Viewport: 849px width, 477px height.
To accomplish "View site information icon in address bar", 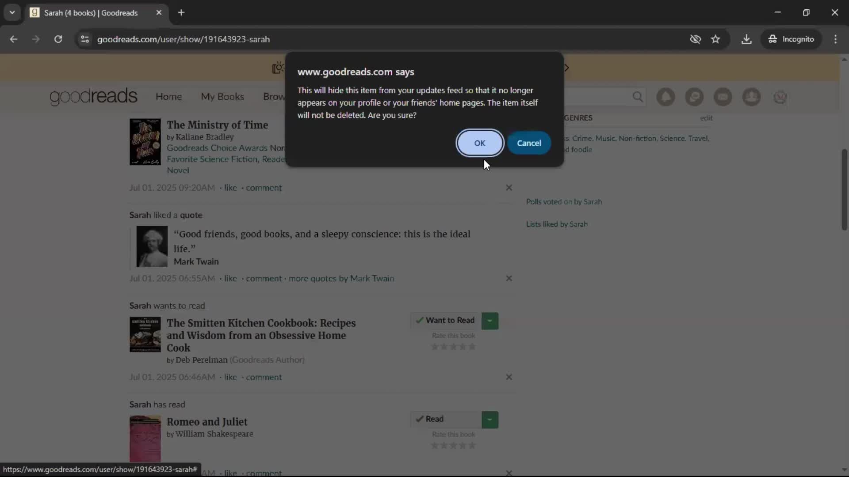I will click(85, 39).
